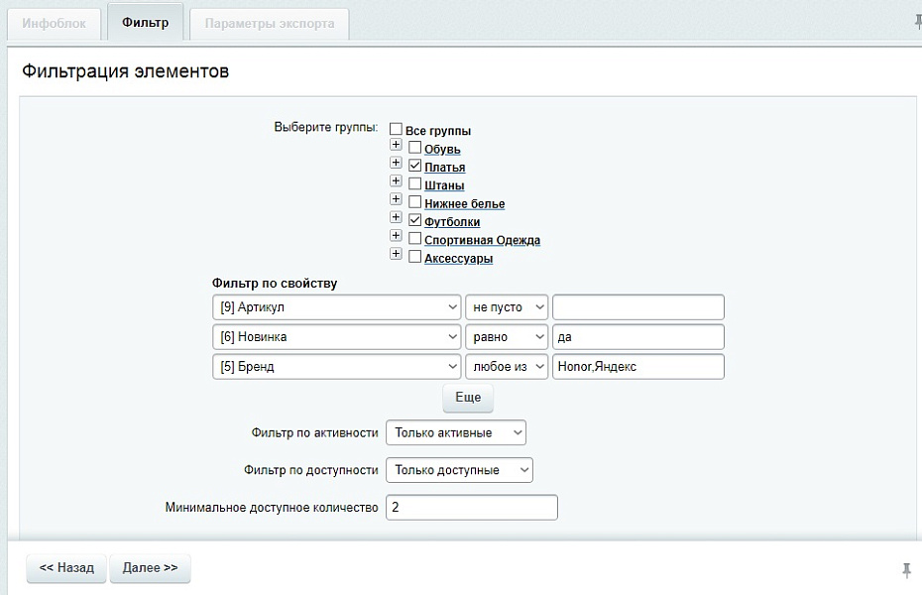Expand the Спортивная Одежда tree branch
922x595 pixels.
click(x=396, y=237)
